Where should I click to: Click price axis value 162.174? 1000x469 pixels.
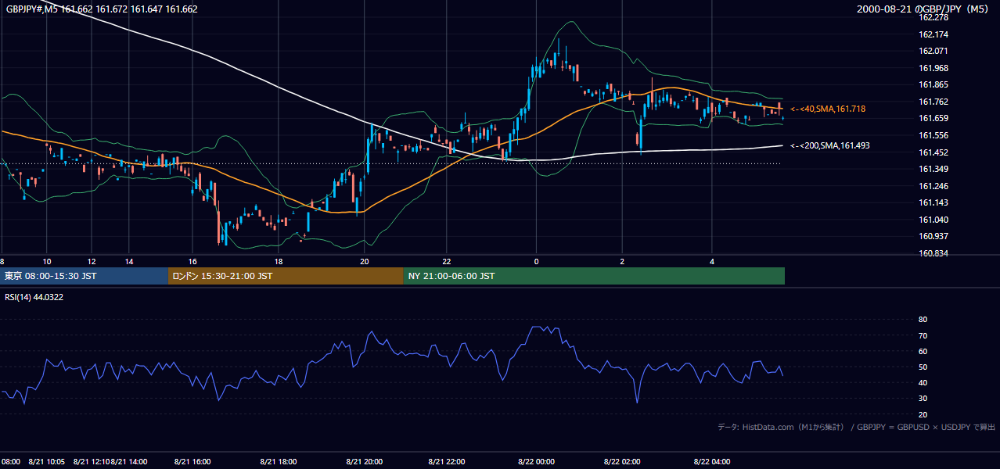point(933,34)
